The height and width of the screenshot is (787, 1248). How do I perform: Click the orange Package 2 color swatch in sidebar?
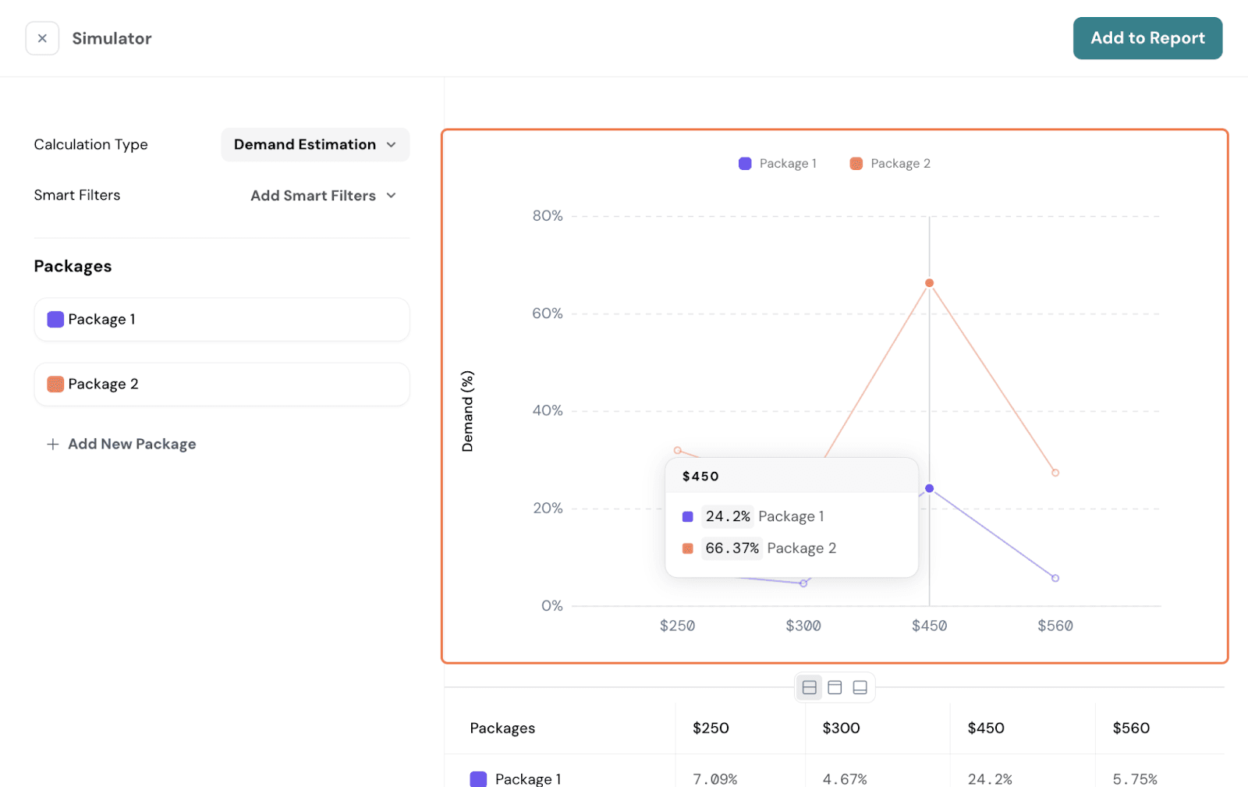pyautogui.click(x=55, y=384)
